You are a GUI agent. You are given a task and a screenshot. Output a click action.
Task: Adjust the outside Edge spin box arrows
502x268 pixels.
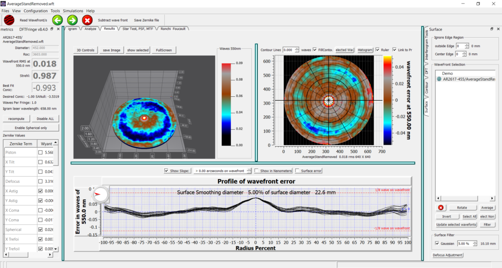coord(467,46)
